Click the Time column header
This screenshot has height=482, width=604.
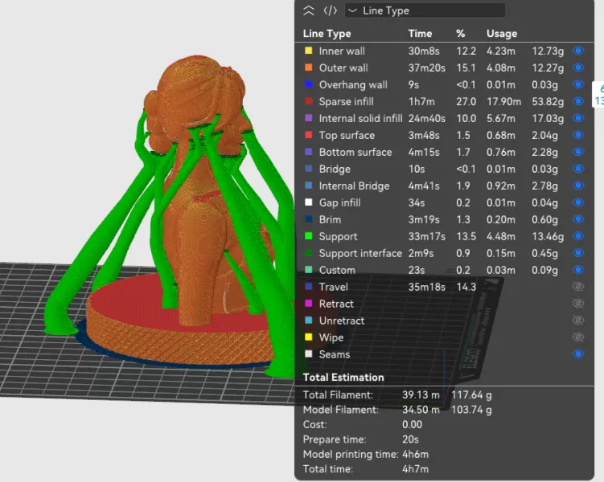[x=420, y=34]
